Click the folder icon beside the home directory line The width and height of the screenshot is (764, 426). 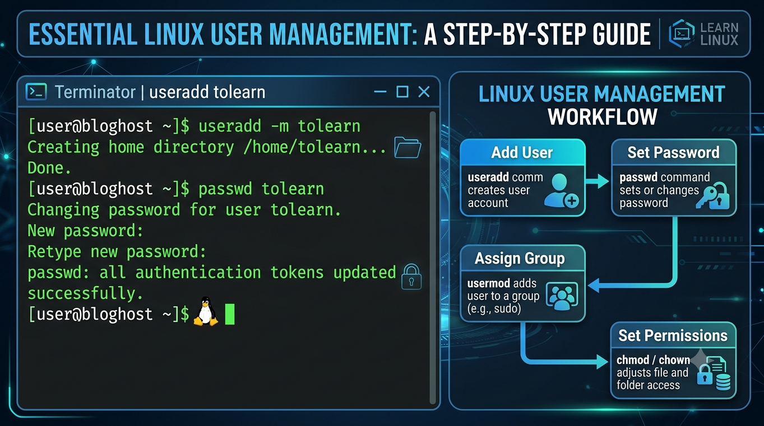tap(408, 147)
